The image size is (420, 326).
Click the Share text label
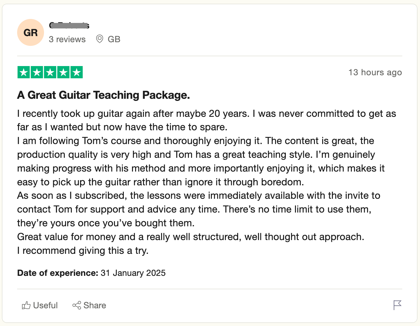pyautogui.click(x=95, y=305)
